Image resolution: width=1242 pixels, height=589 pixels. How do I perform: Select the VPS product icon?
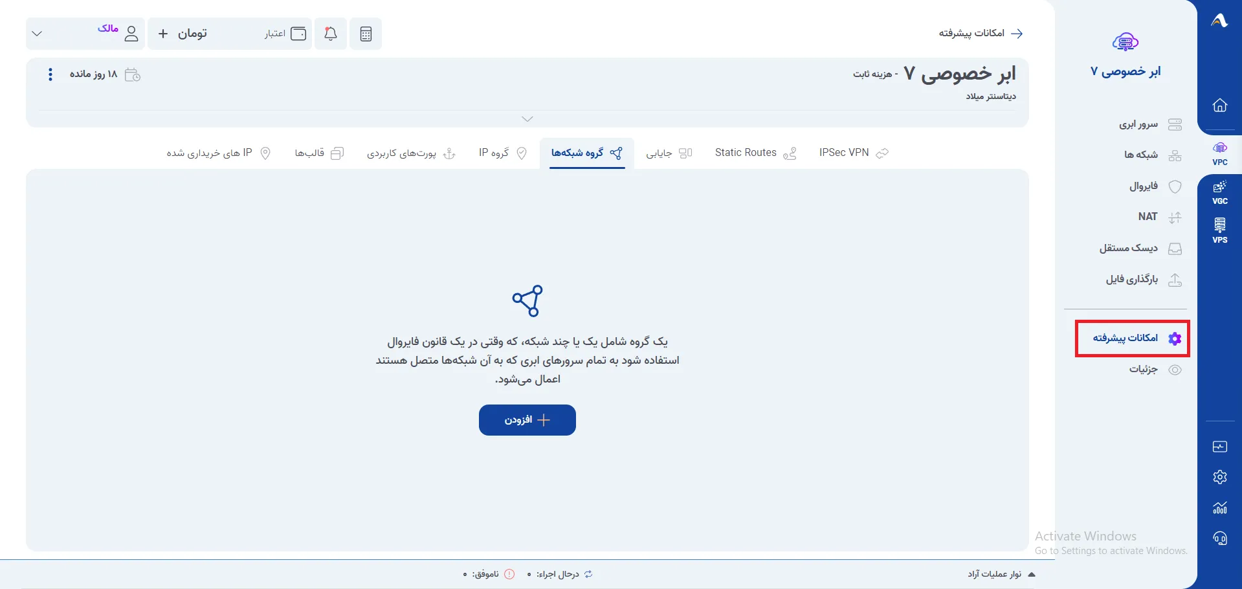(1219, 231)
